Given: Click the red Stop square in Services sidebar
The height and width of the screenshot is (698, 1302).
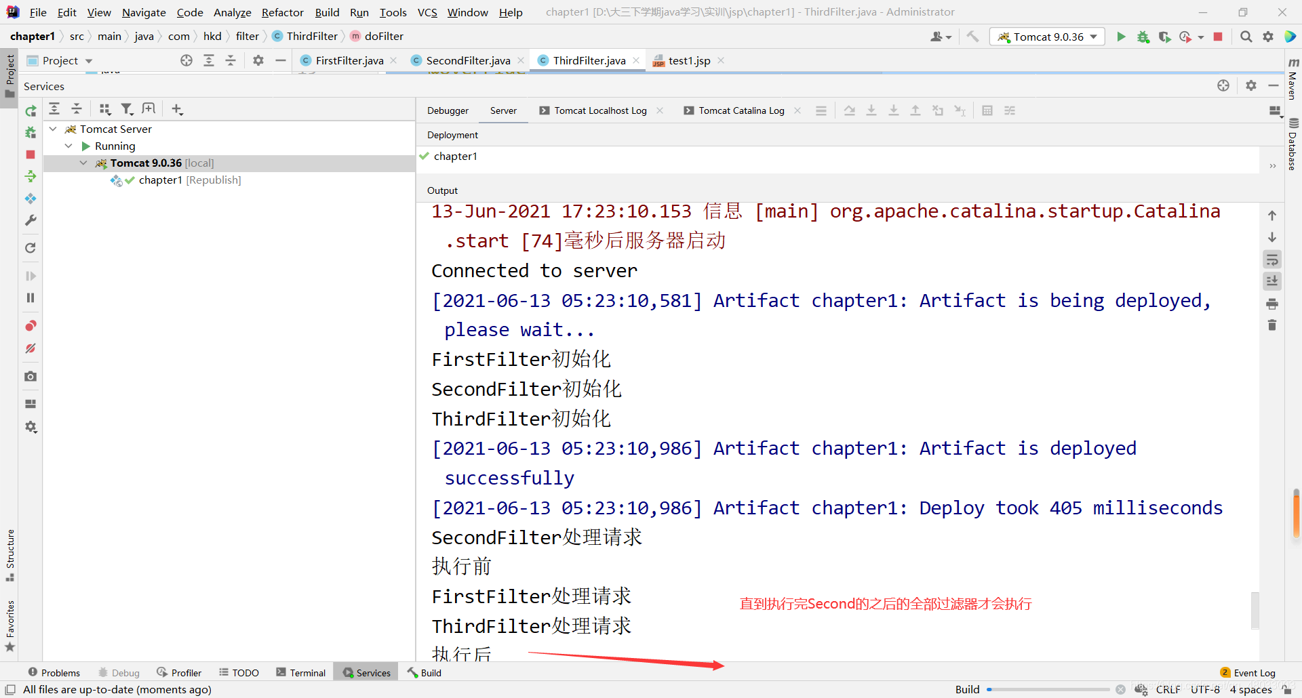Looking at the screenshot, I should 31,155.
